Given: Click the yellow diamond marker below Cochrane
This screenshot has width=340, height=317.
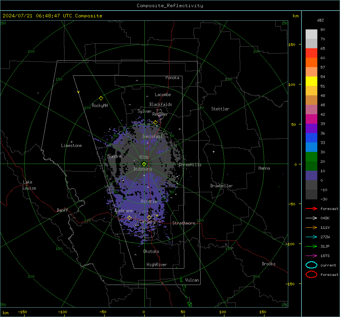Looking at the screenshot, I should pyautogui.click(x=130, y=217).
